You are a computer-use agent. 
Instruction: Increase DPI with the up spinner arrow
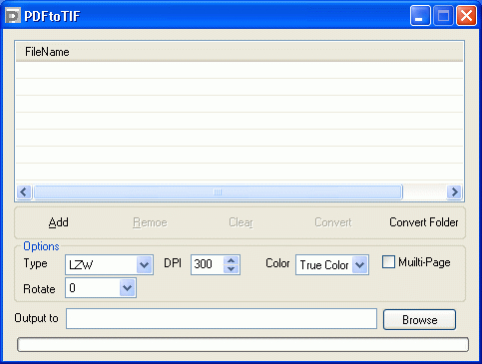tap(232, 260)
